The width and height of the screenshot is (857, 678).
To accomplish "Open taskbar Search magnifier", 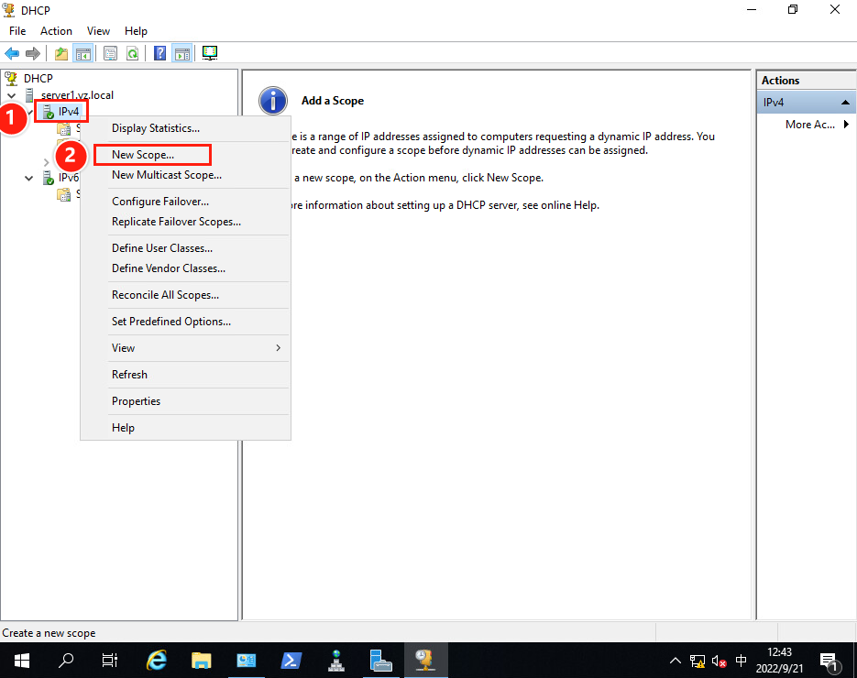I will pos(66,661).
